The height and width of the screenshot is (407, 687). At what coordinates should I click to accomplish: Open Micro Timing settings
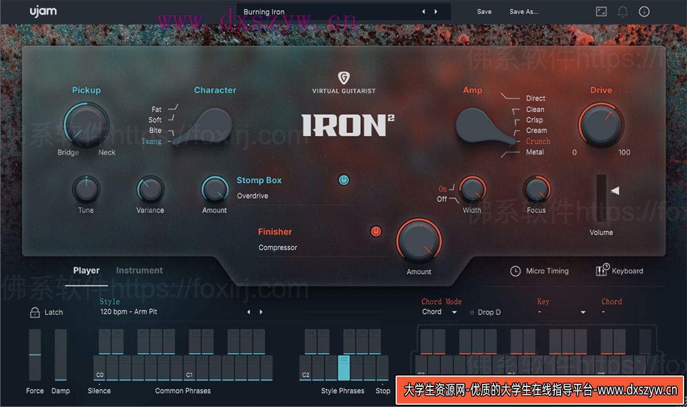(547, 271)
